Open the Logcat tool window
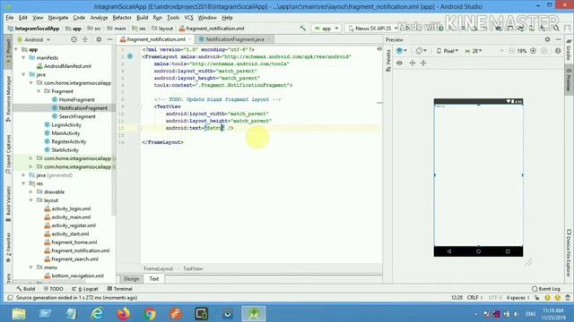574x322 pixels. tap(85, 289)
